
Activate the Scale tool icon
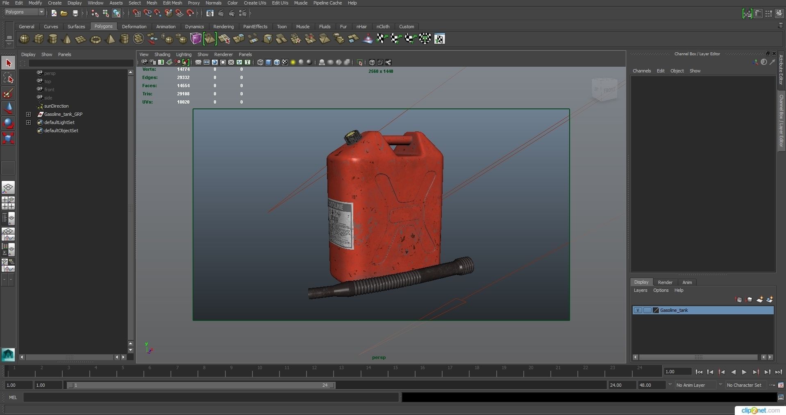[x=9, y=138]
